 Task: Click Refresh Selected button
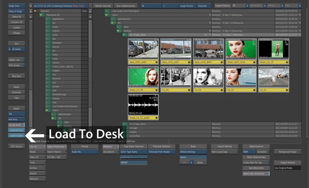click(103, 6)
